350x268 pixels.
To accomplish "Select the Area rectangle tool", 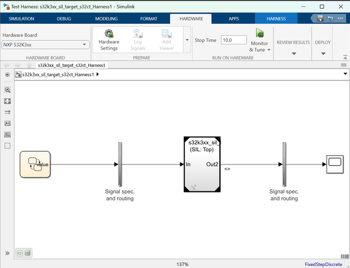I will tap(8, 146).
